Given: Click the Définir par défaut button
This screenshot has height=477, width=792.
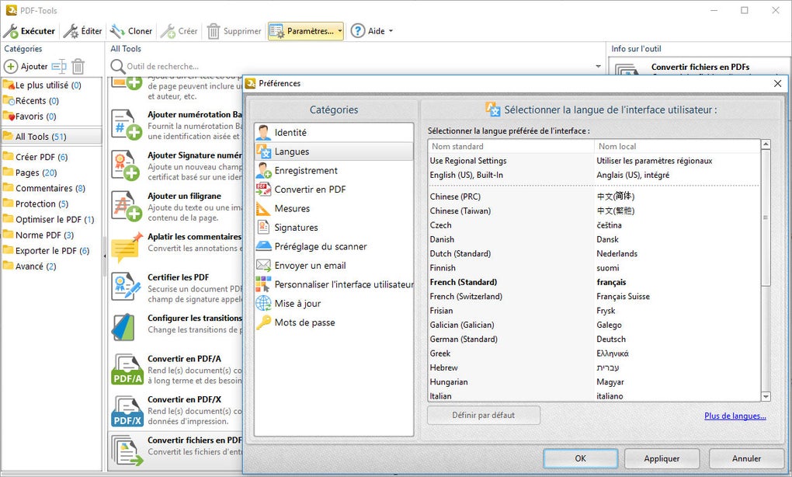Looking at the screenshot, I should click(484, 416).
